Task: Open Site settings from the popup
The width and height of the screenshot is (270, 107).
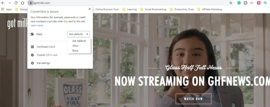Action: click(x=43, y=63)
